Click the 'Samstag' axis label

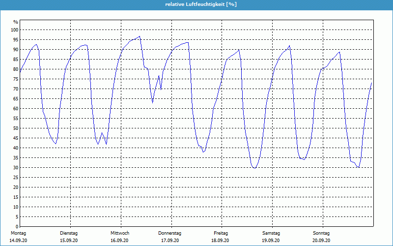point(271,233)
